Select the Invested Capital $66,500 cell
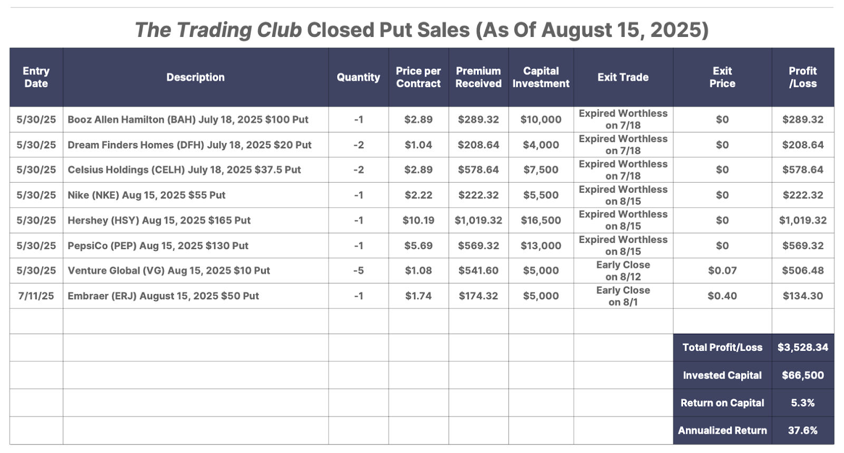Screen dimensions: 844x453 (803, 375)
